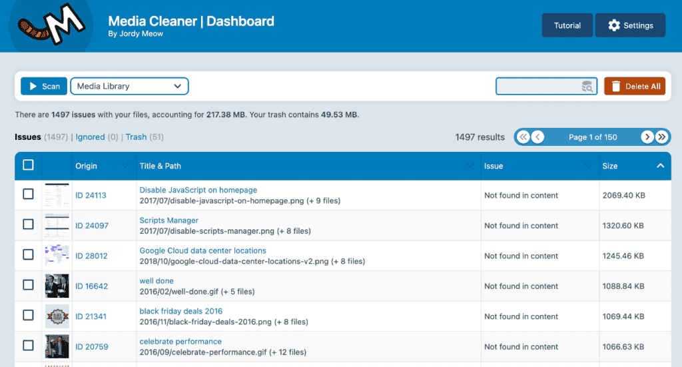The image size is (682, 367).
Task: Click the search input field
Action: pyautogui.click(x=546, y=86)
